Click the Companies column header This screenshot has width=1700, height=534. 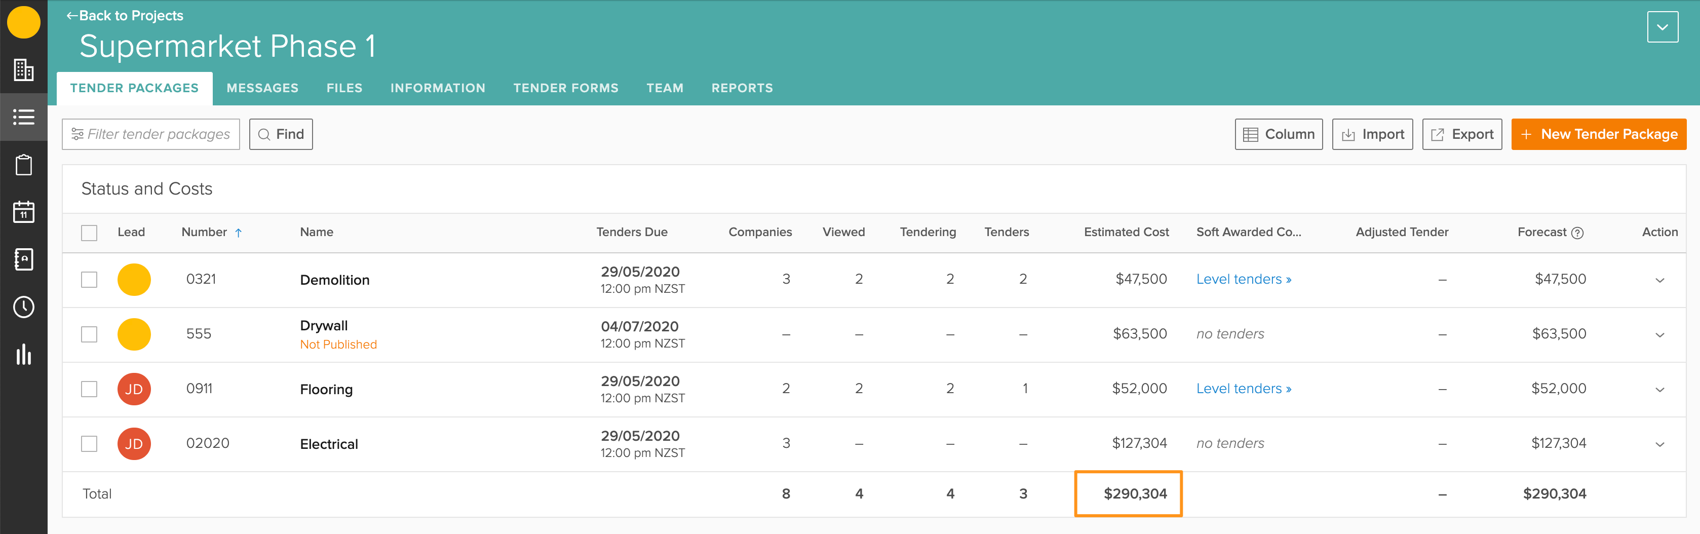click(x=760, y=233)
